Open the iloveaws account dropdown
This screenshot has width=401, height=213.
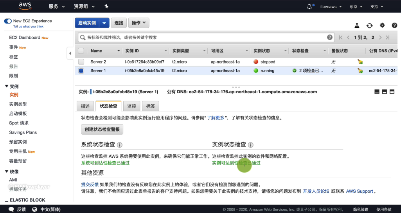point(331,7)
